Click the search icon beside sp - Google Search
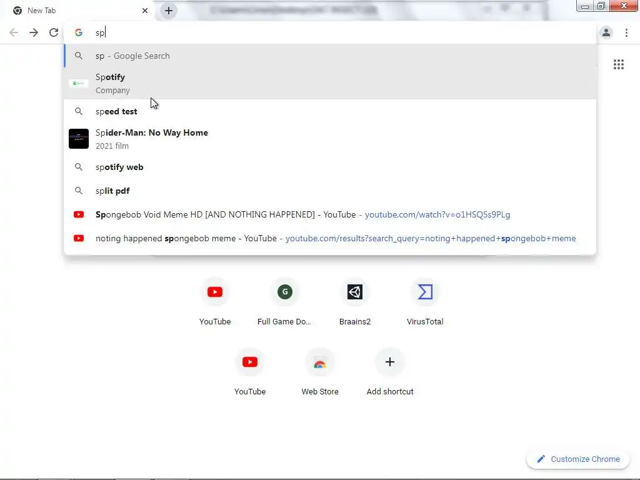Image resolution: width=640 pixels, height=480 pixels. click(78, 56)
